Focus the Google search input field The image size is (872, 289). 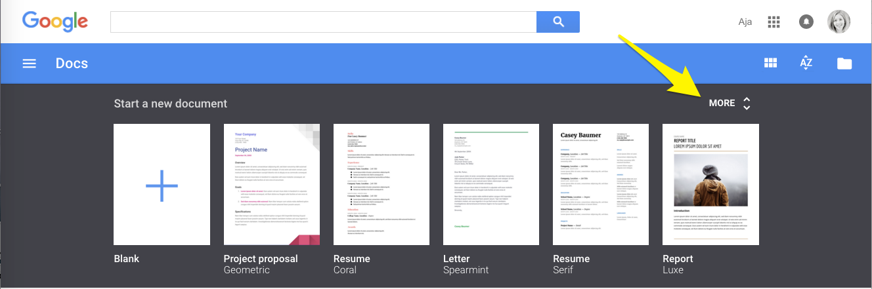324,22
